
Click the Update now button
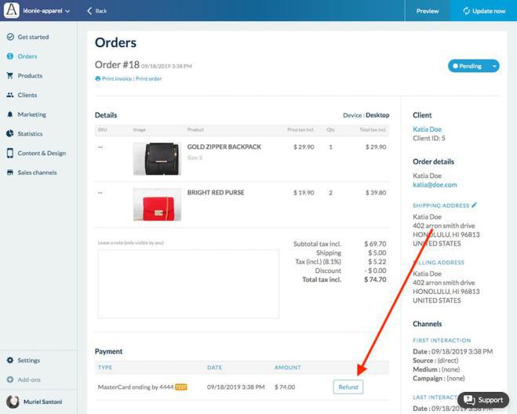coord(483,11)
